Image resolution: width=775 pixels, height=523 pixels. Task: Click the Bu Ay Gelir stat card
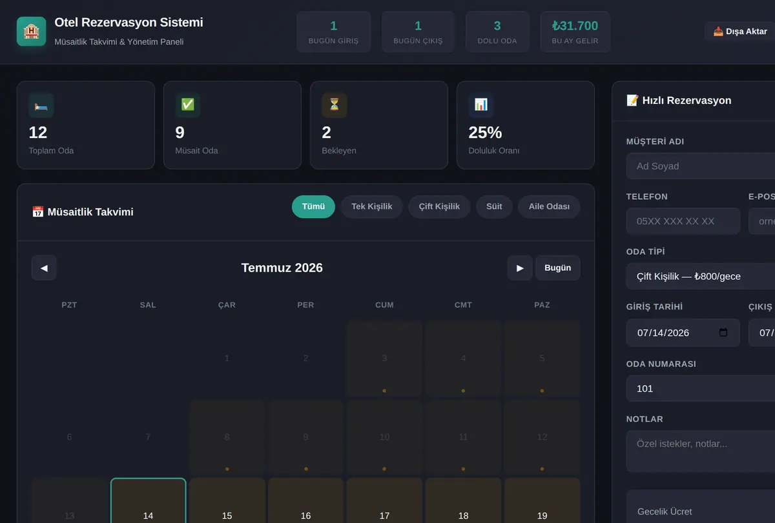575,32
